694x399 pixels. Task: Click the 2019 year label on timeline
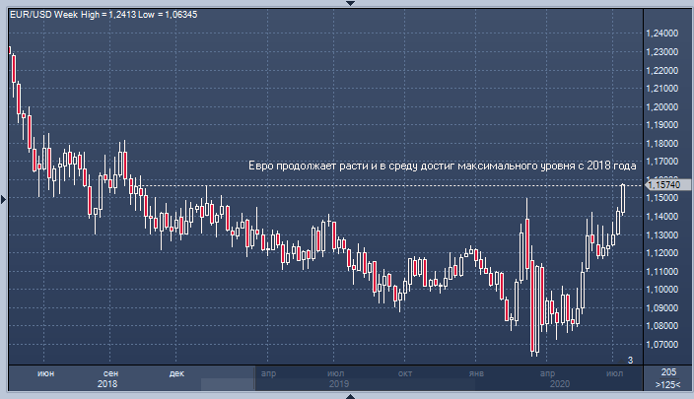click(339, 383)
